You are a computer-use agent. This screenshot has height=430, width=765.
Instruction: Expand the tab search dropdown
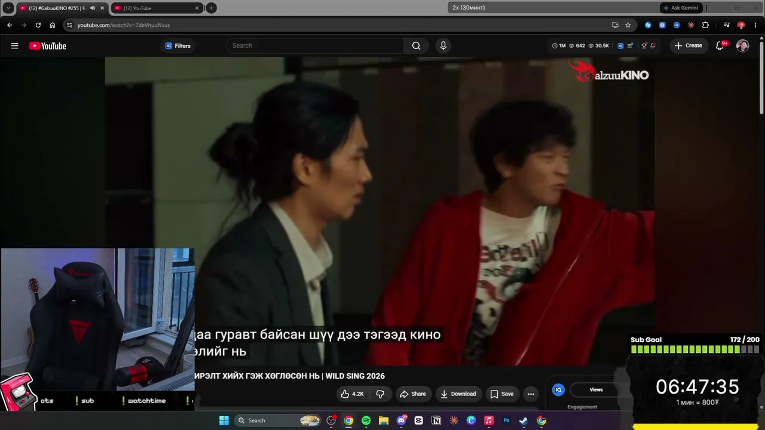8,8
